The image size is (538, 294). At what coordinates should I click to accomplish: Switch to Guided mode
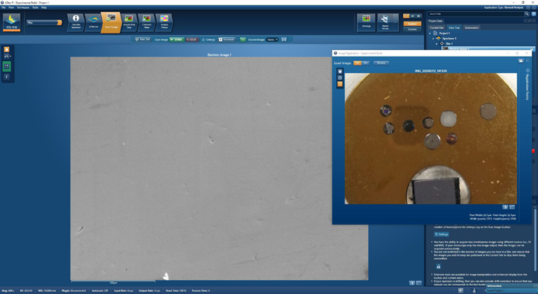tap(412, 24)
